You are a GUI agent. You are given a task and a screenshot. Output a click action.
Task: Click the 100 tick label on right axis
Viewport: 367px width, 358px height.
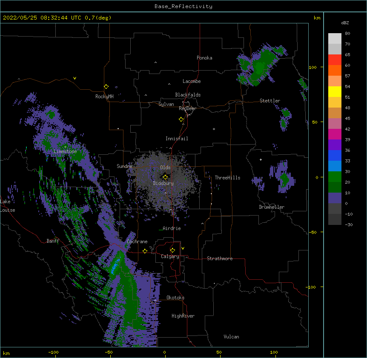pyautogui.click(x=313, y=67)
